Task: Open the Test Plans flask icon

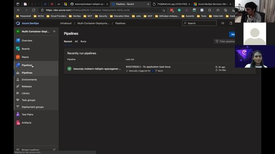Action: [x=18, y=114]
